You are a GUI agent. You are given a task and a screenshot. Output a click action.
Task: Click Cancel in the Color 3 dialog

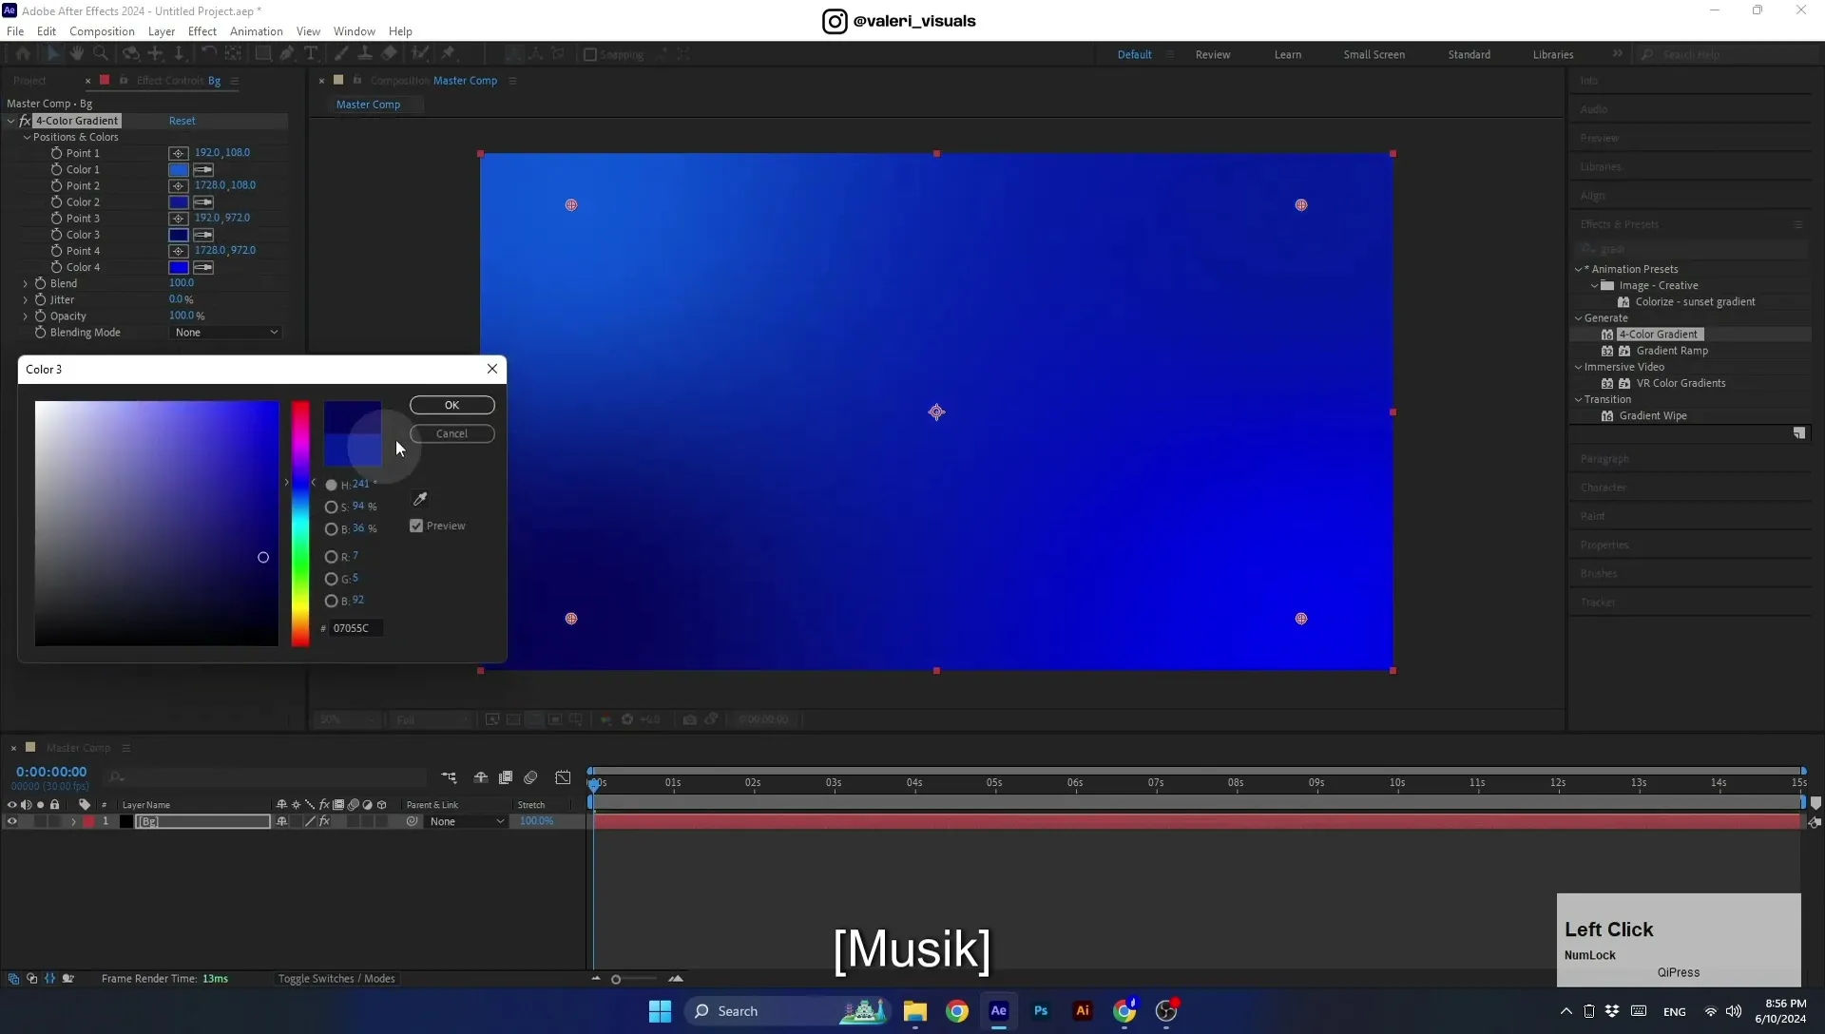(452, 433)
